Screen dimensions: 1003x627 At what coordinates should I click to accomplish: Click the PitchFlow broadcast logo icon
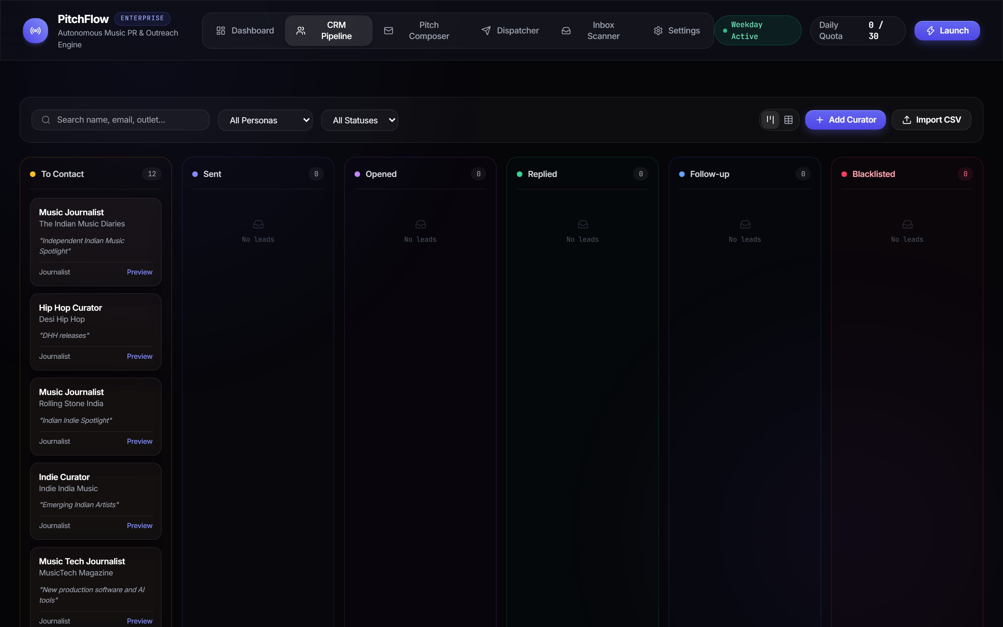pos(35,30)
